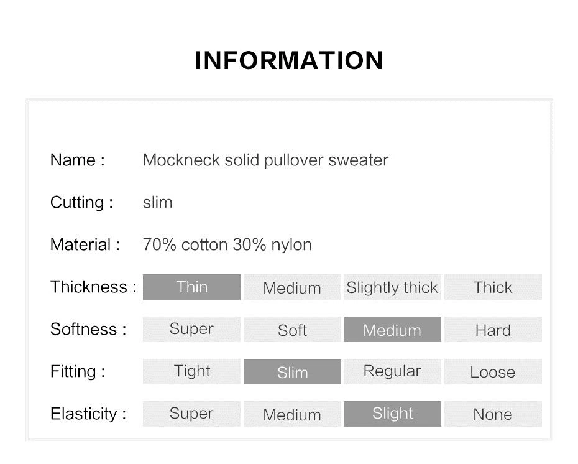Choose Super in the Softness row
This screenshot has width=578, height=464.
click(x=191, y=330)
